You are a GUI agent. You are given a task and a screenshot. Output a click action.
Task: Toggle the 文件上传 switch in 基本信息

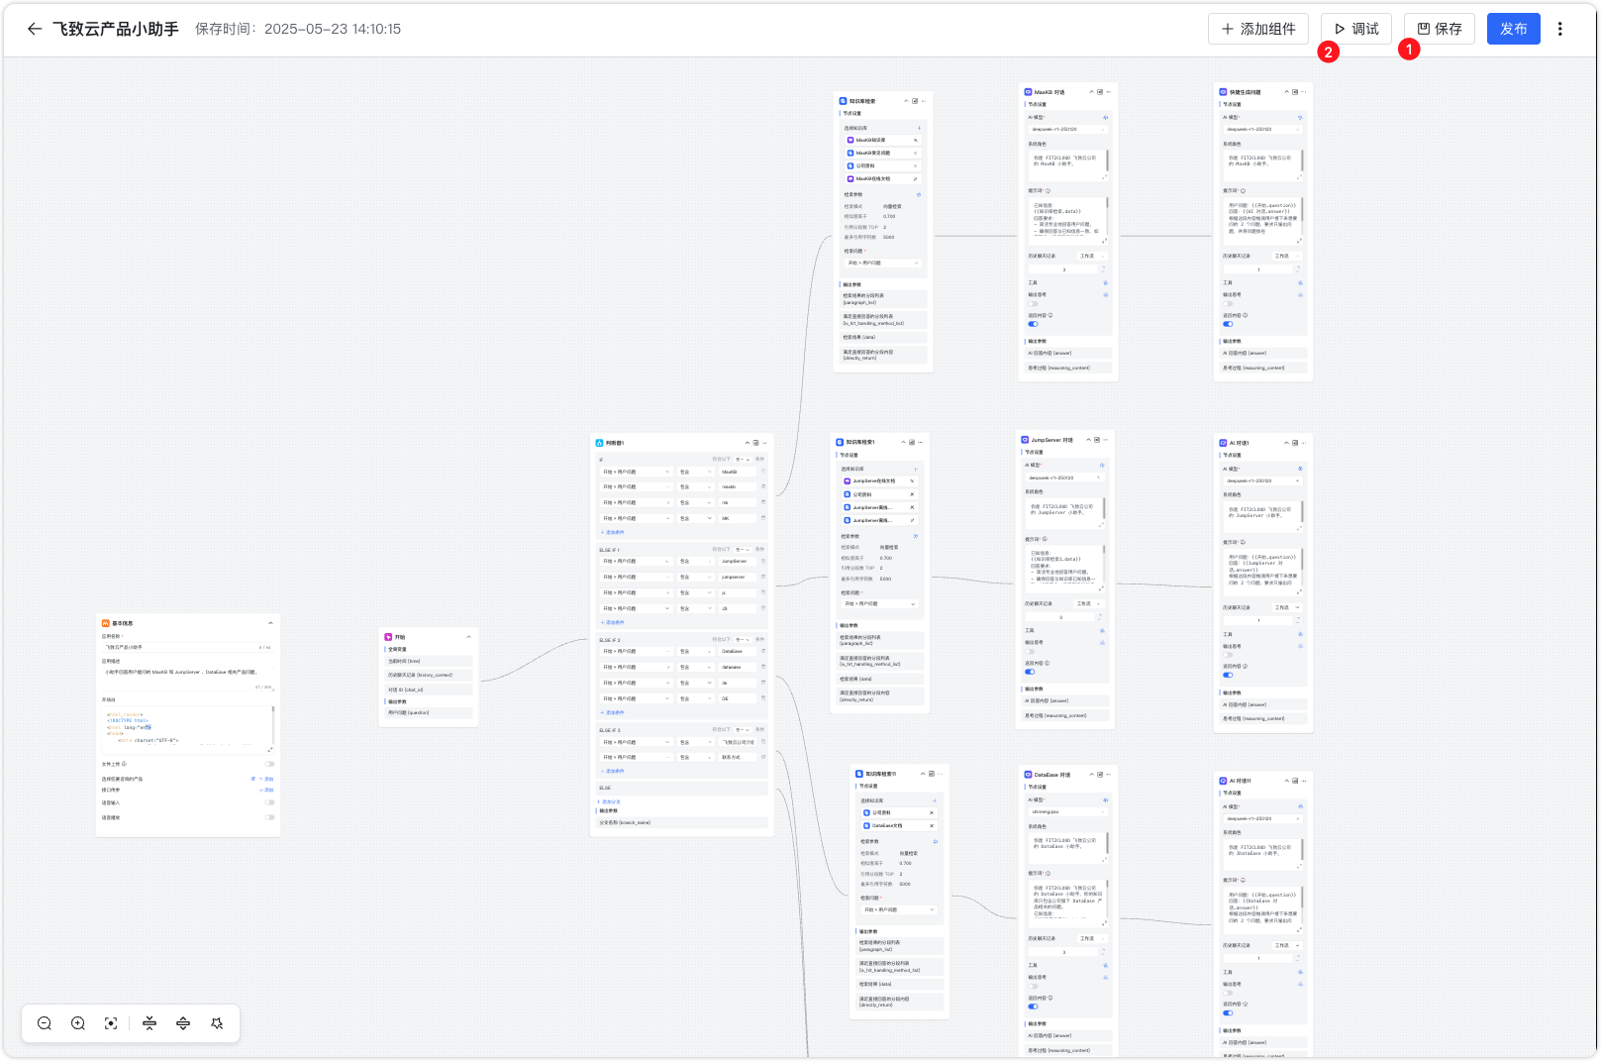pos(269,764)
